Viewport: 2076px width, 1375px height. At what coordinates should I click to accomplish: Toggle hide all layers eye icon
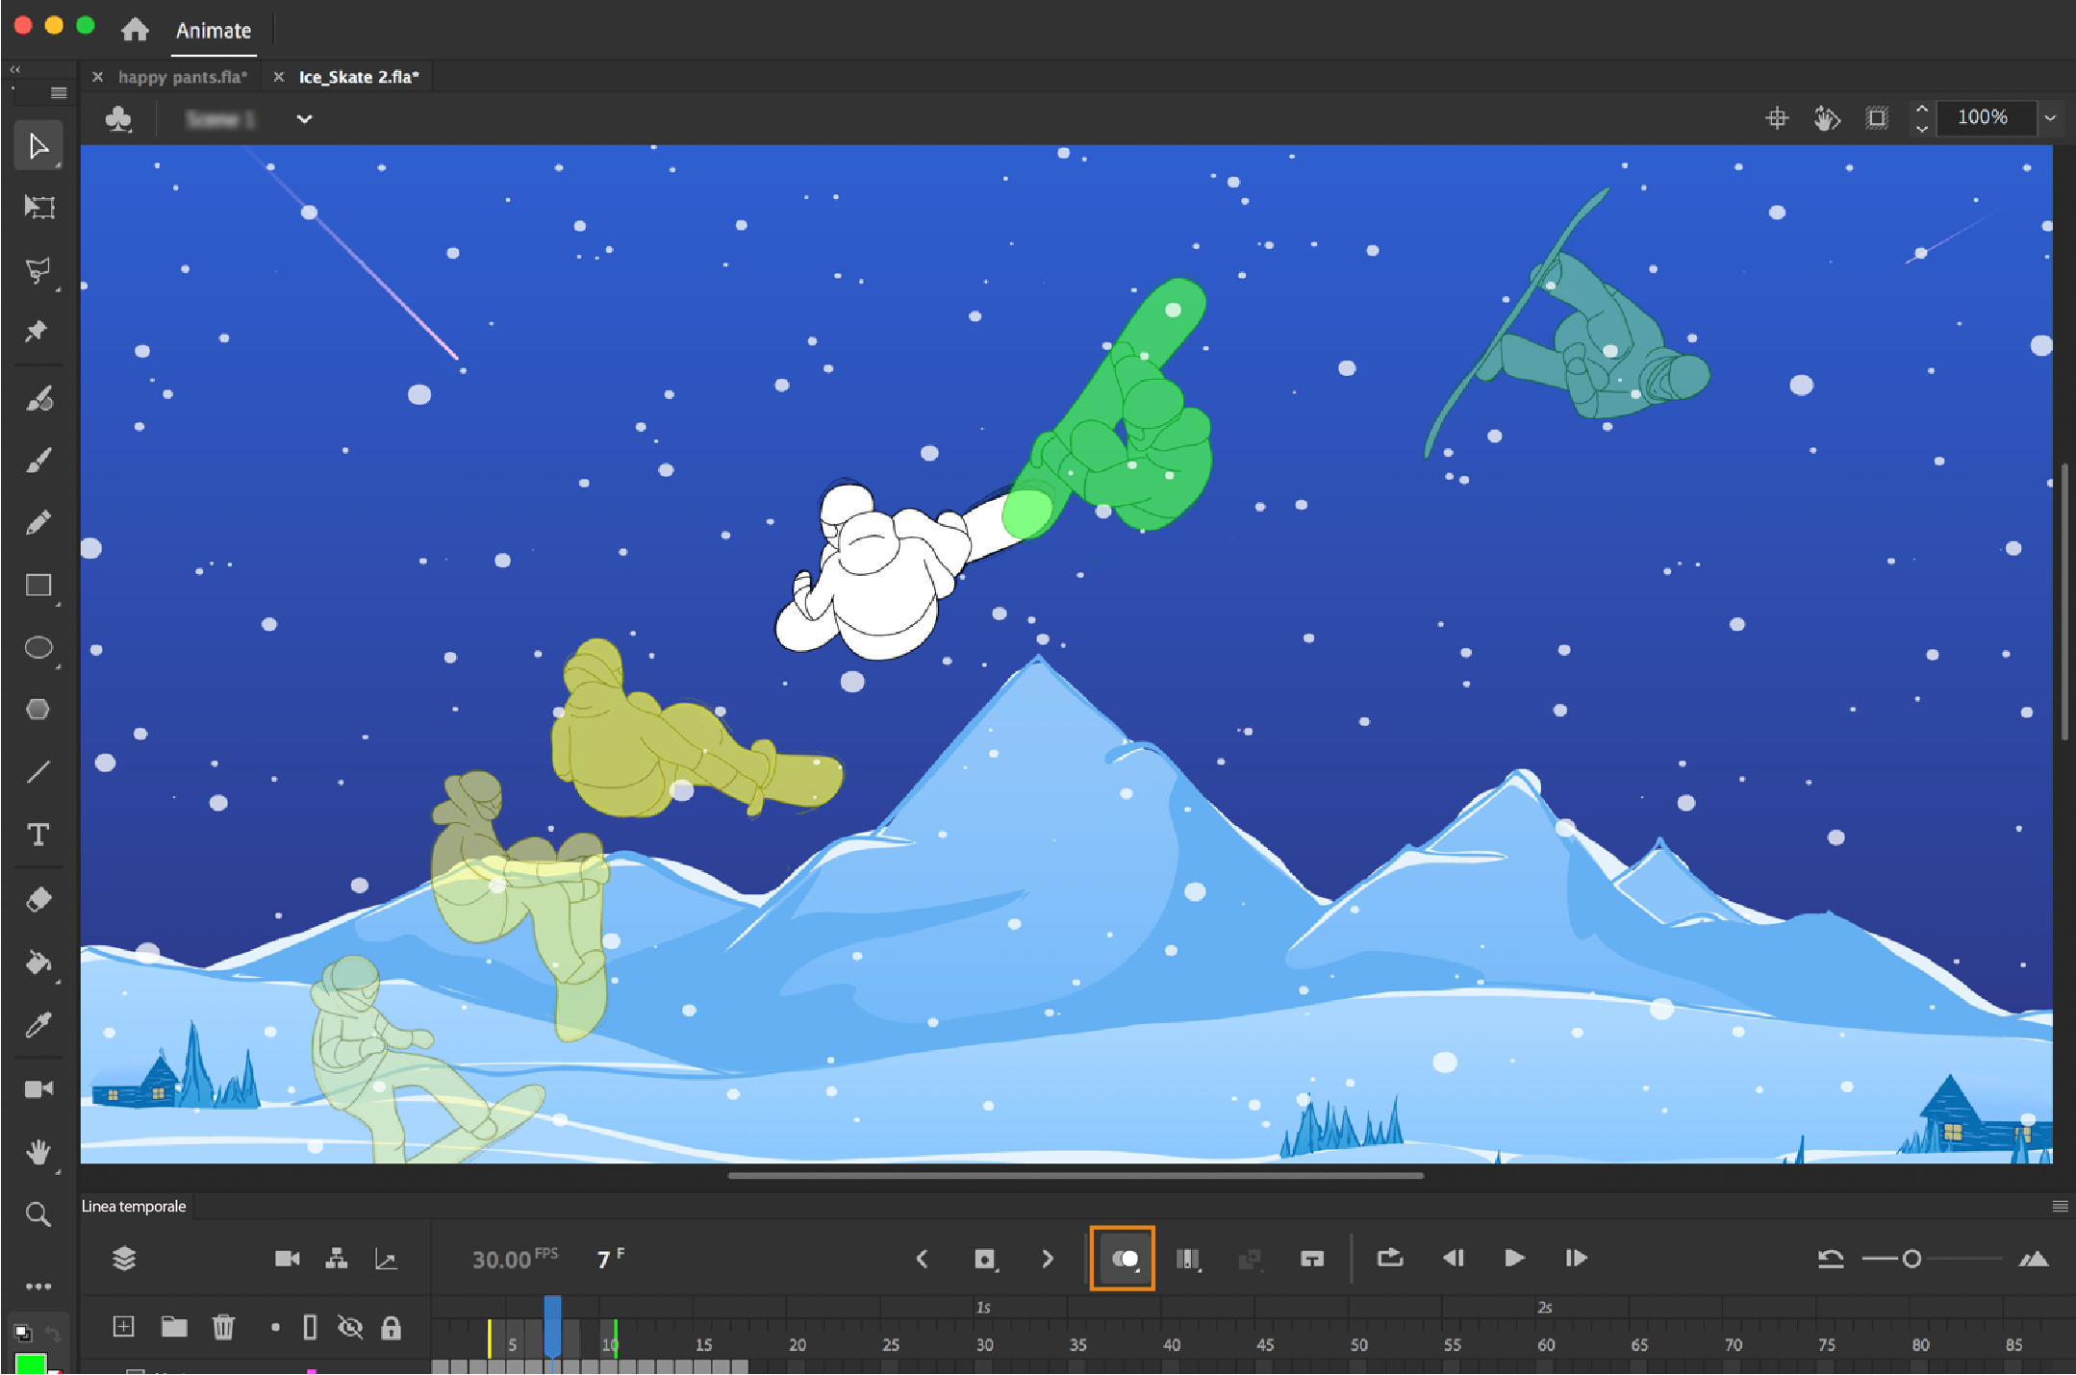click(x=350, y=1328)
